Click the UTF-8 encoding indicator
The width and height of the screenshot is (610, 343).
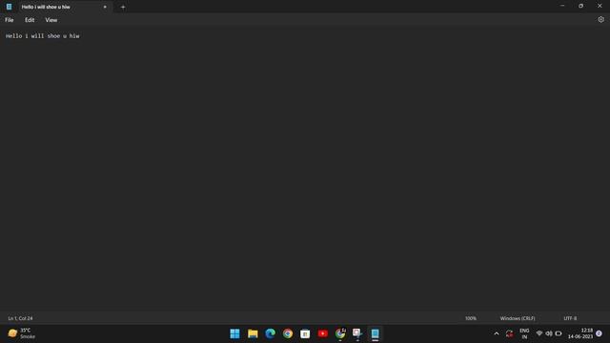[570, 318]
